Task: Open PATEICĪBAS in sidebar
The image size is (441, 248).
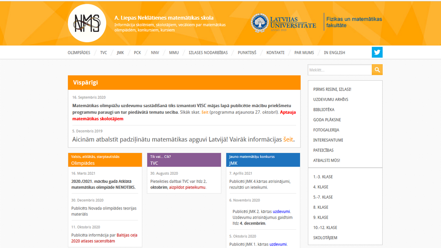Action: click(x=323, y=150)
